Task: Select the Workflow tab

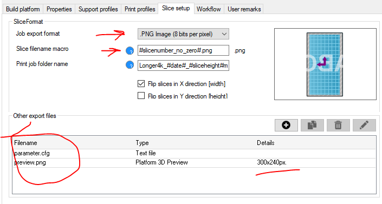Action: click(x=209, y=9)
